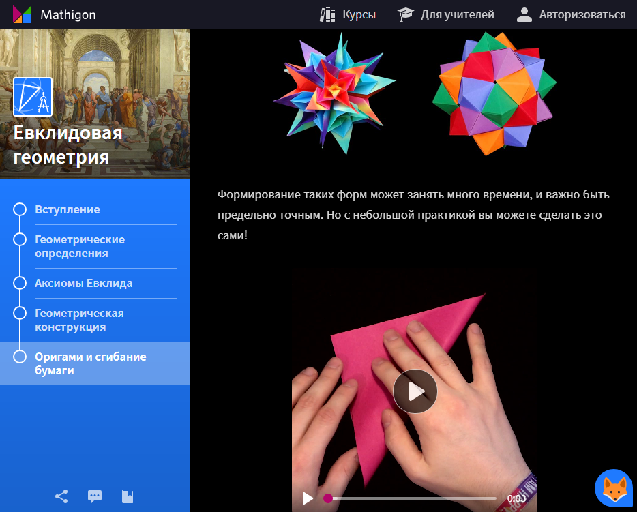Viewport: 637px width, 512px height.
Task: Select the Геометрические определения step circle
Action: (20, 240)
